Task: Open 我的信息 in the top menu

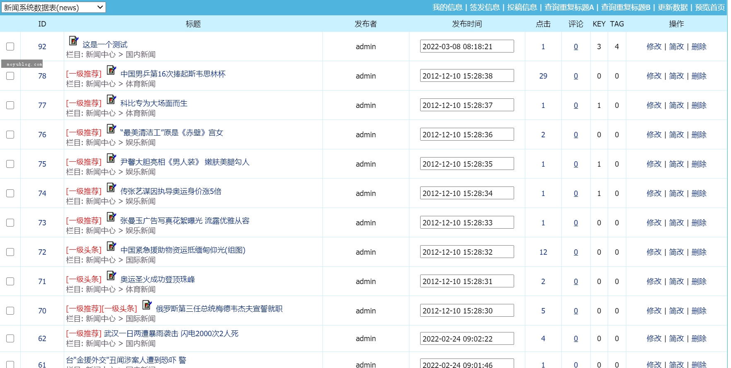Action: pos(447,7)
